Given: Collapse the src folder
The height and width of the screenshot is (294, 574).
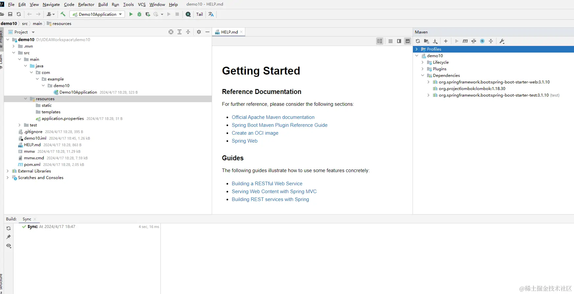Looking at the screenshot, I should click(13, 53).
